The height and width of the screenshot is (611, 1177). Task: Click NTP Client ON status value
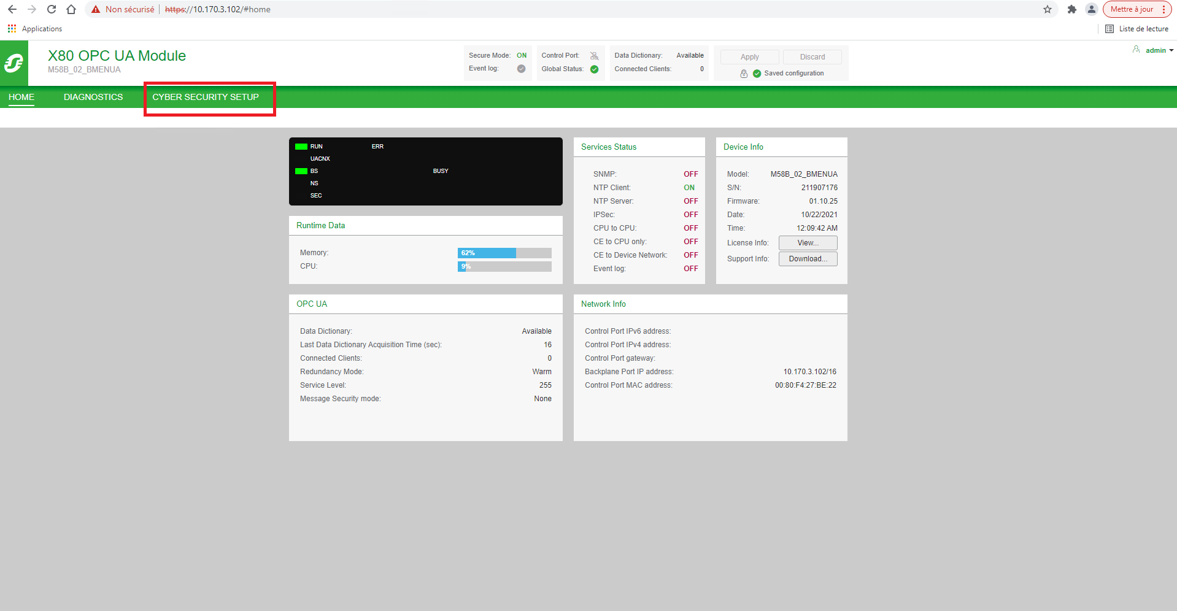(689, 188)
